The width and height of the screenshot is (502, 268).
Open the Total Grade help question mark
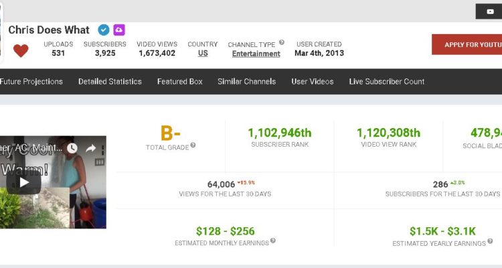(x=193, y=145)
